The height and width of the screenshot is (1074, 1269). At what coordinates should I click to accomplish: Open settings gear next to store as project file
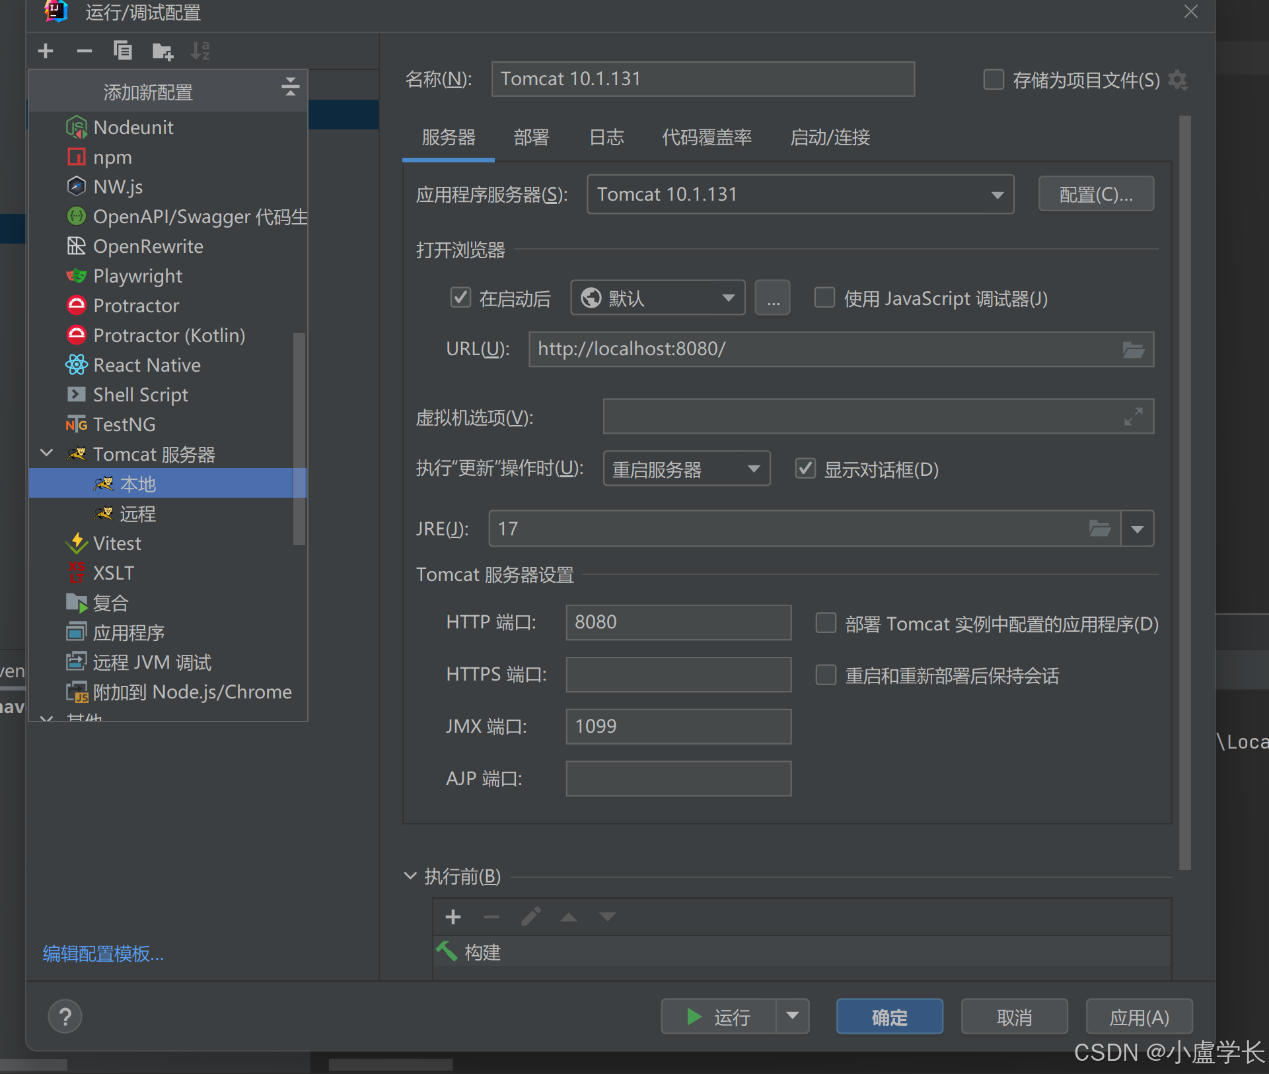click(x=1178, y=80)
